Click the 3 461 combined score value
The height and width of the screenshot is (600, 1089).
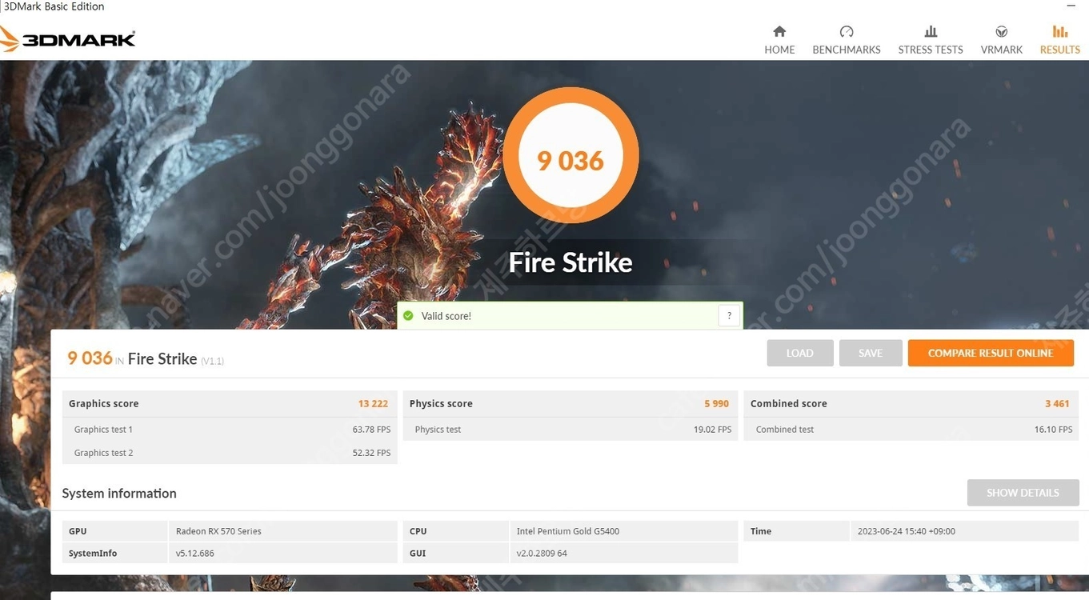click(x=1057, y=404)
